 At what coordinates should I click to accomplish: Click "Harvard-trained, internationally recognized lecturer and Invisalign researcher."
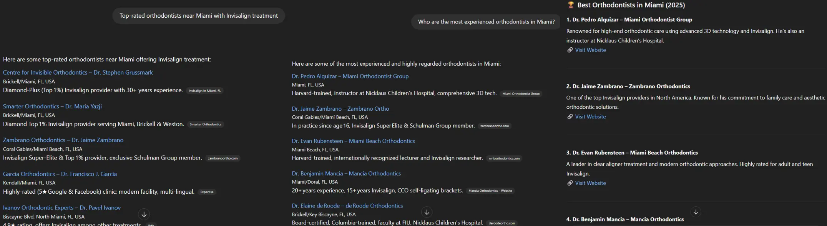[387, 158]
